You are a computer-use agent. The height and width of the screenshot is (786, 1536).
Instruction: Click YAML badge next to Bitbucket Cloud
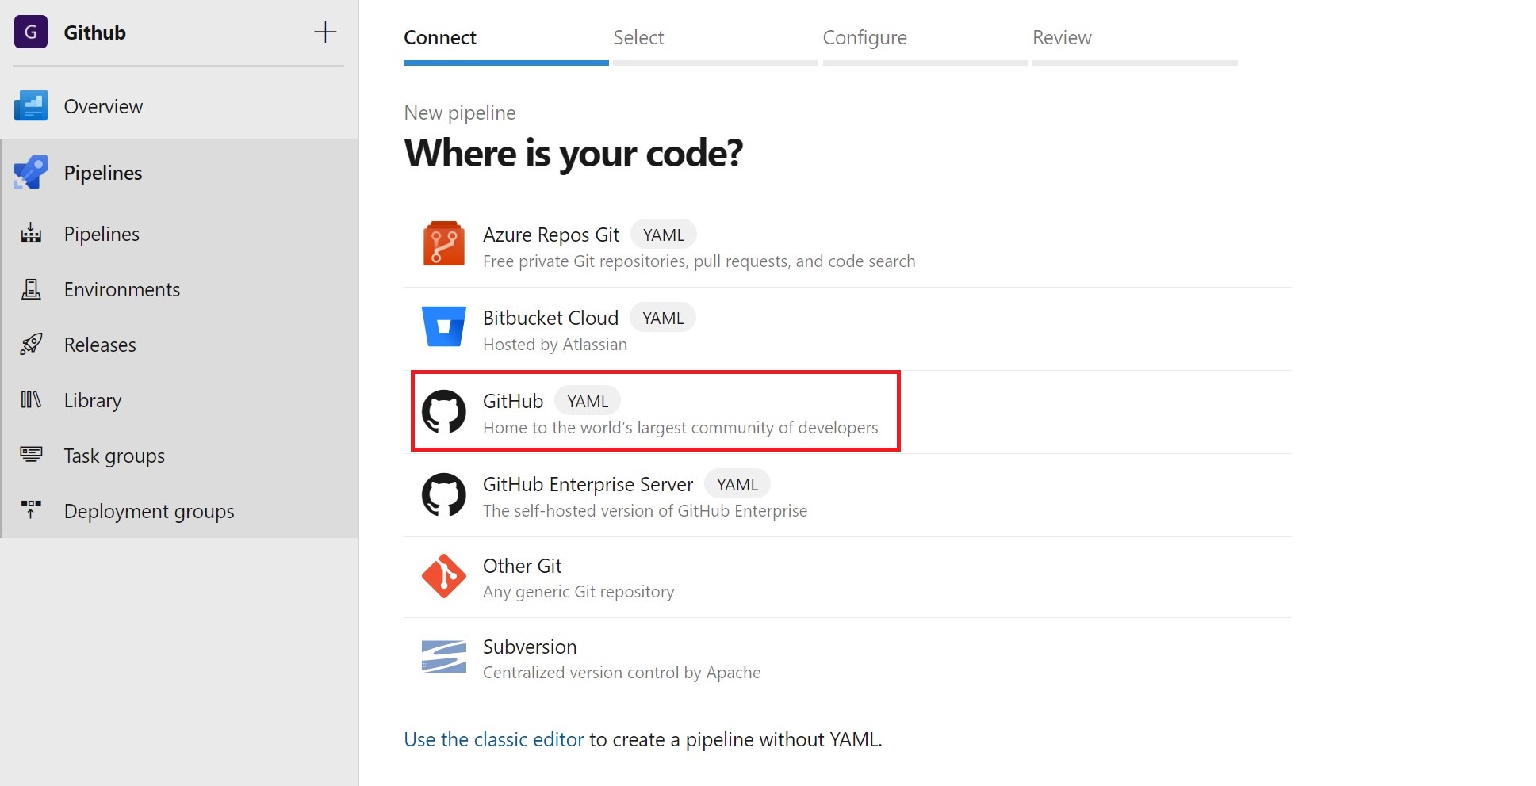coord(662,318)
